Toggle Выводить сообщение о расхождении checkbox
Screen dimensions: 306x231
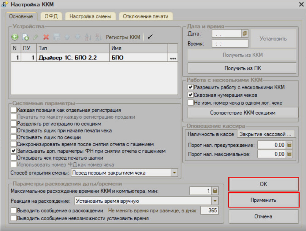click(13, 211)
